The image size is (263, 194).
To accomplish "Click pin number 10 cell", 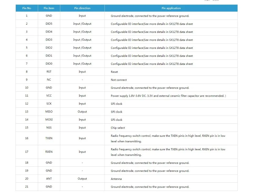I will 27,87.
